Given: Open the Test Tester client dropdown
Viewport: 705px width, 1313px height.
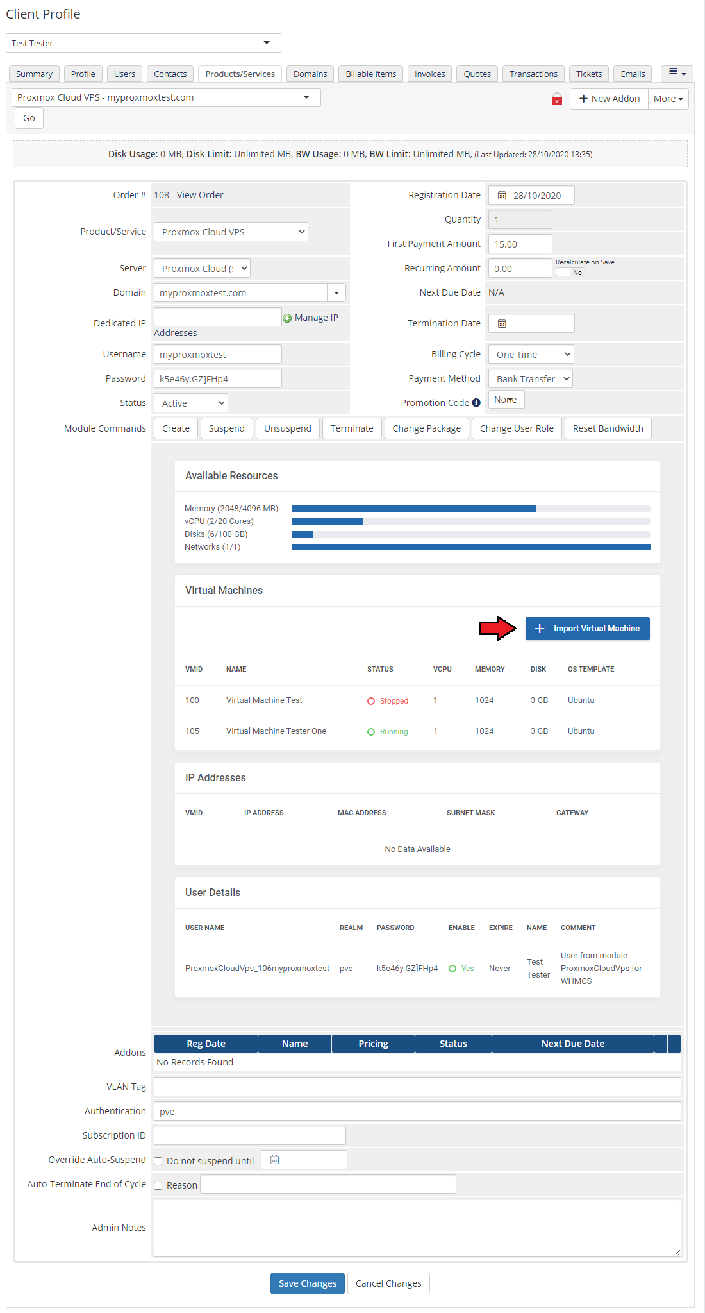Looking at the screenshot, I should [x=144, y=43].
